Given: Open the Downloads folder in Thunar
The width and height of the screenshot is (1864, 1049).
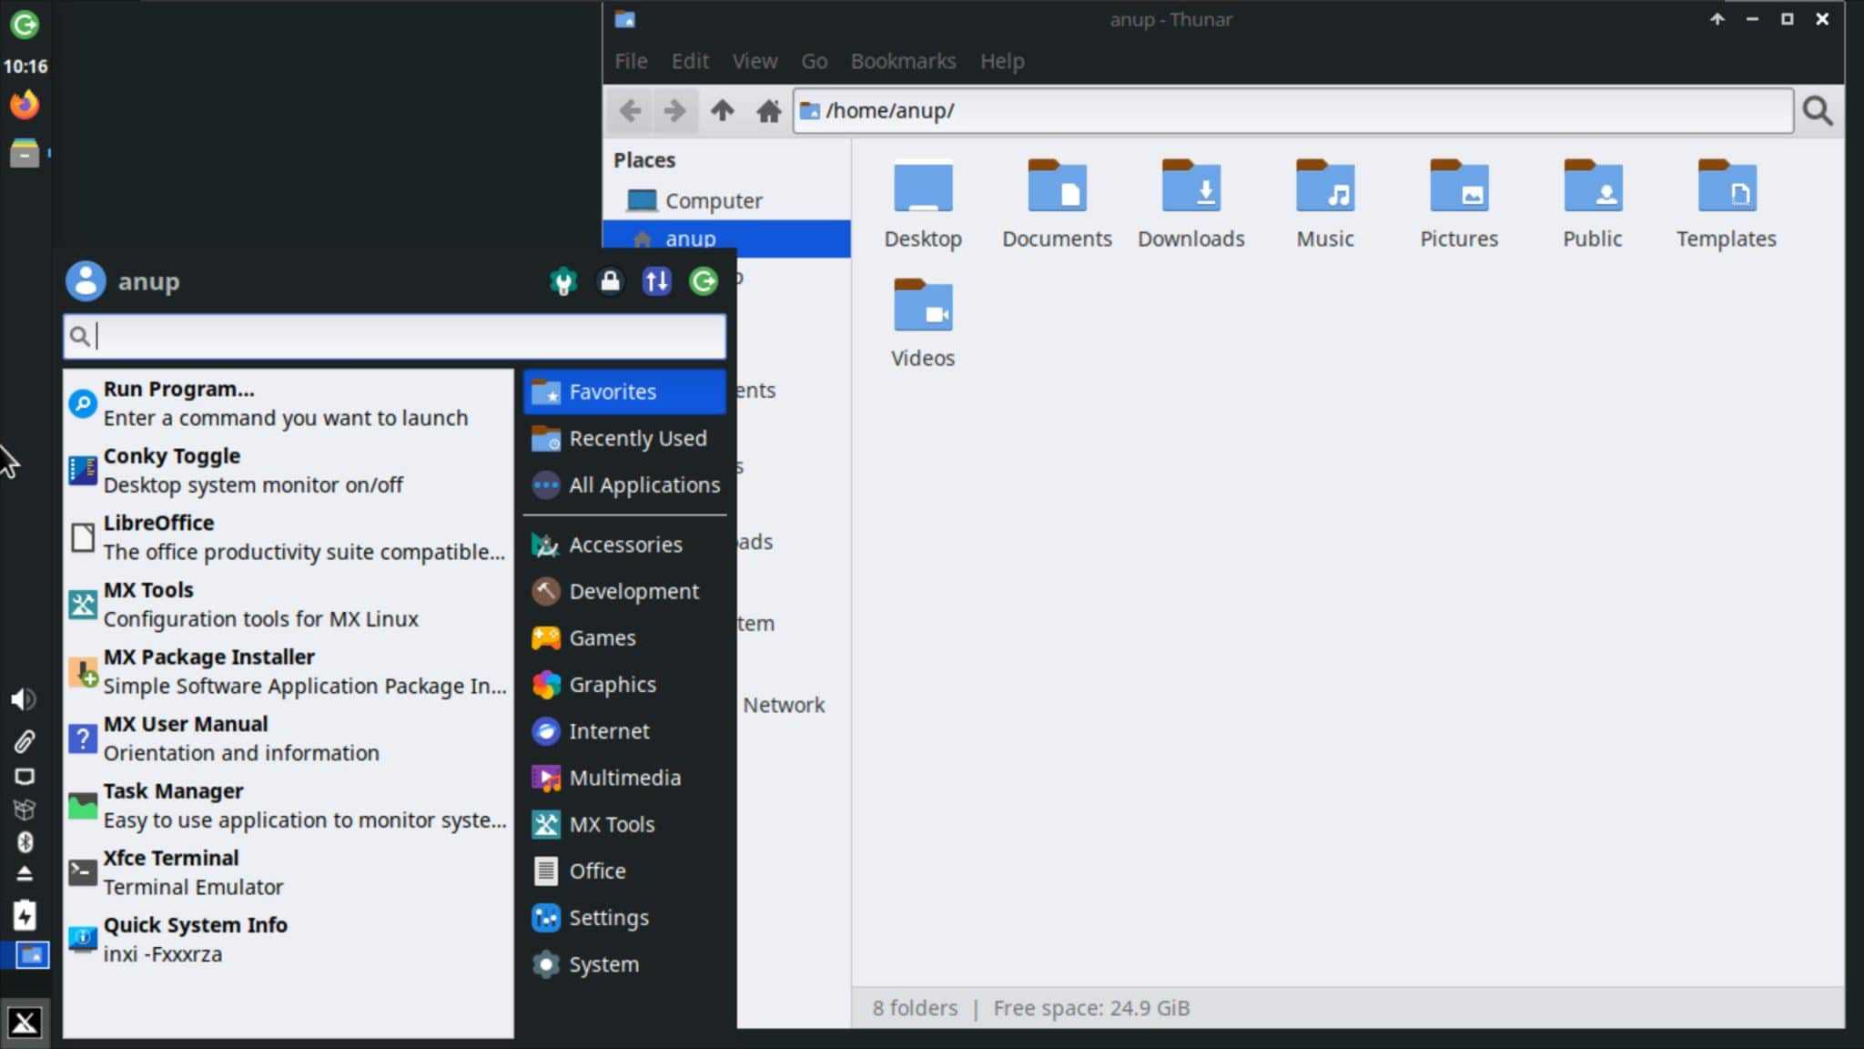Looking at the screenshot, I should coord(1190,200).
